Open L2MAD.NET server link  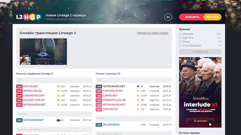point(110,95)
